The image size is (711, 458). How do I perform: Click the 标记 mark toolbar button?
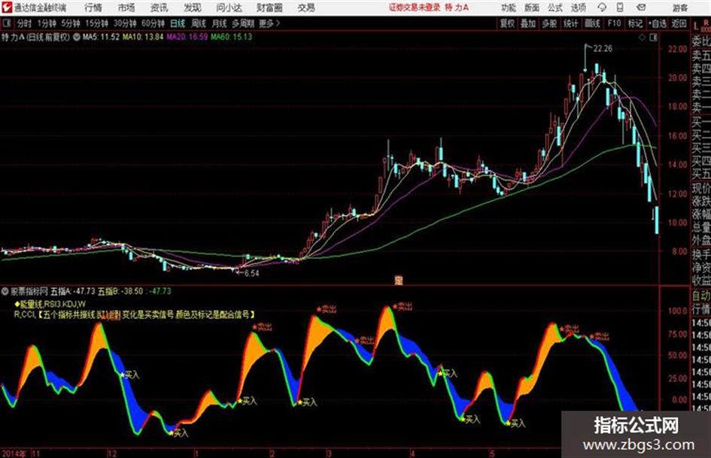(x=635, y=23)
